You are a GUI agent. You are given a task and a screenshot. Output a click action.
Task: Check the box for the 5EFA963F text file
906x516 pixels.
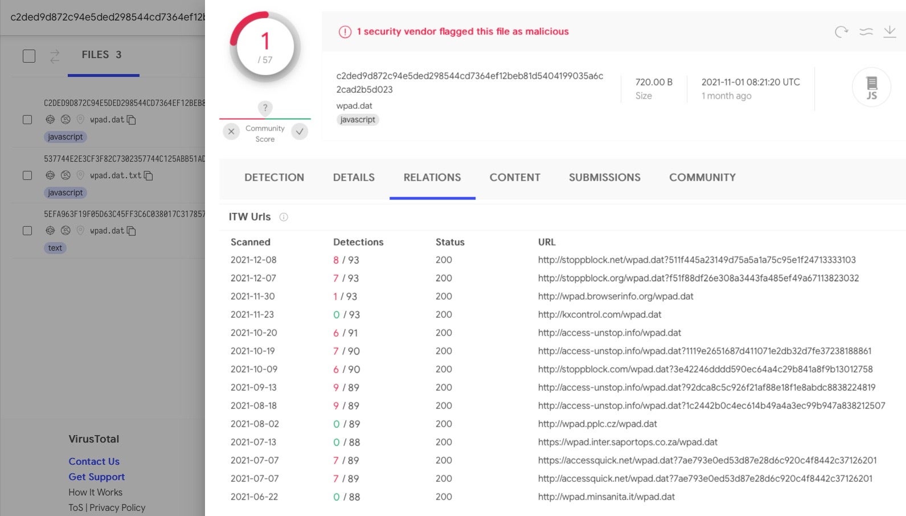[27, 231]
